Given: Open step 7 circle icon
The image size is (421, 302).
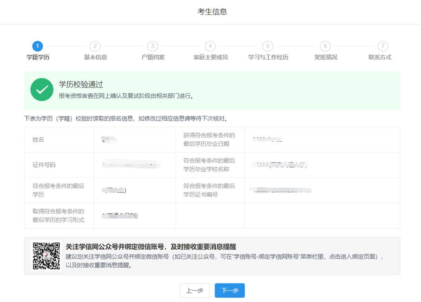Looking at the screenshot, I should (382, 46).
